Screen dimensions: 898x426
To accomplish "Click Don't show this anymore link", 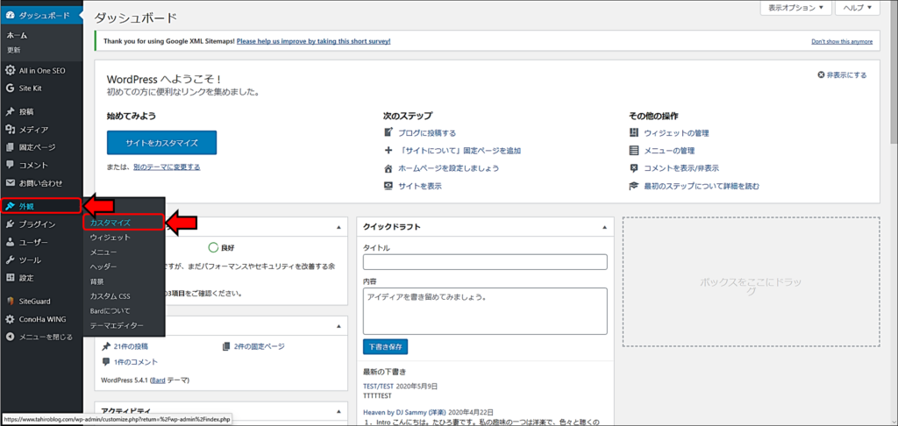I will [x=842, y=41].
